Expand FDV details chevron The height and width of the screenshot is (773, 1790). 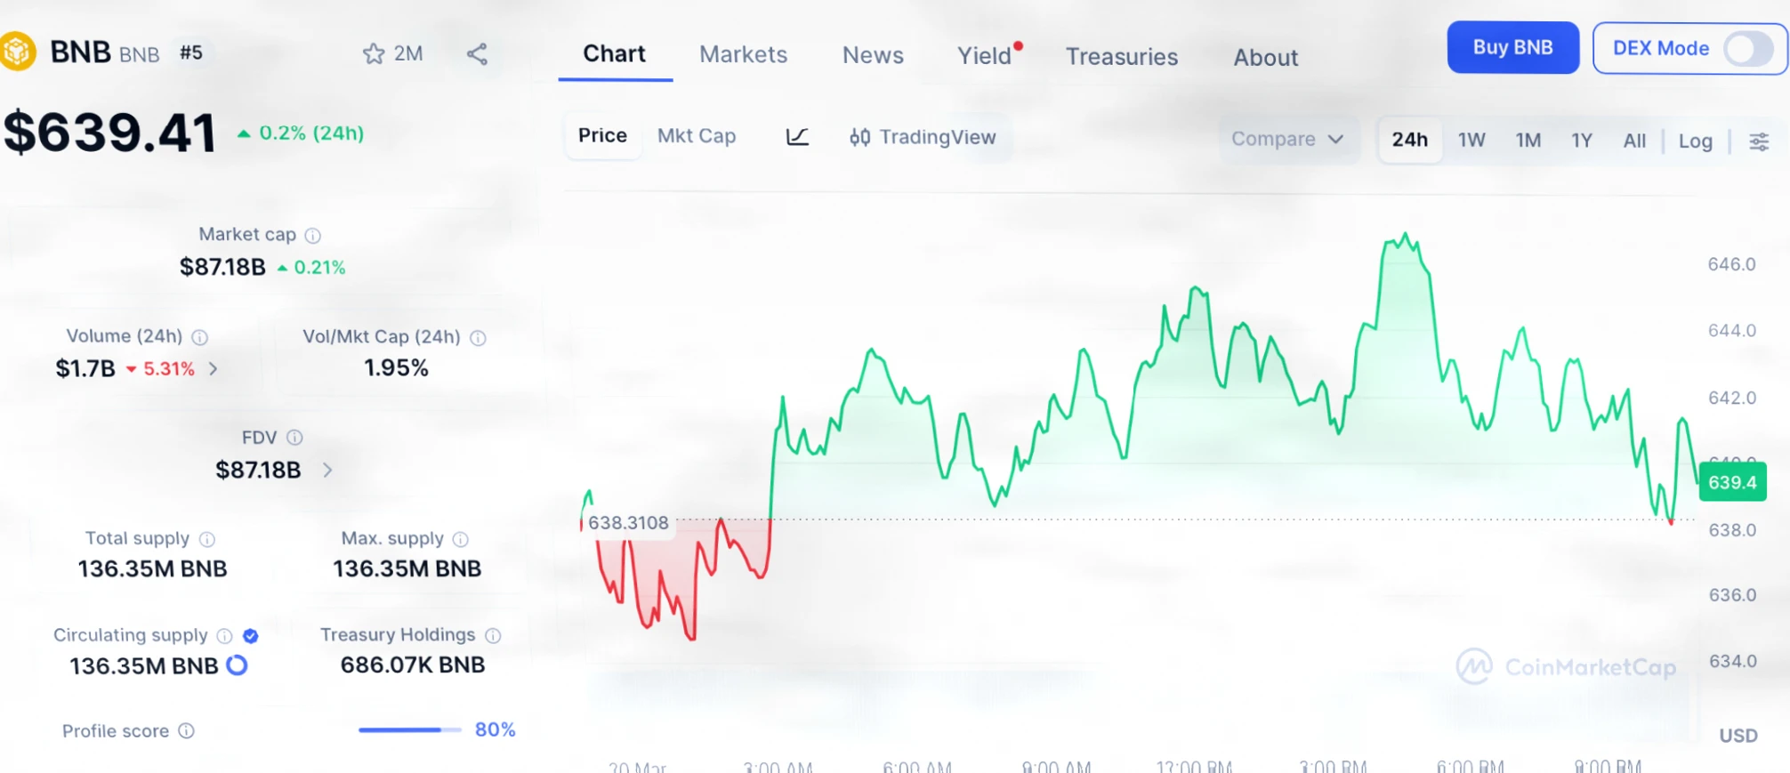pyautogui.click(x=327, y=470)
